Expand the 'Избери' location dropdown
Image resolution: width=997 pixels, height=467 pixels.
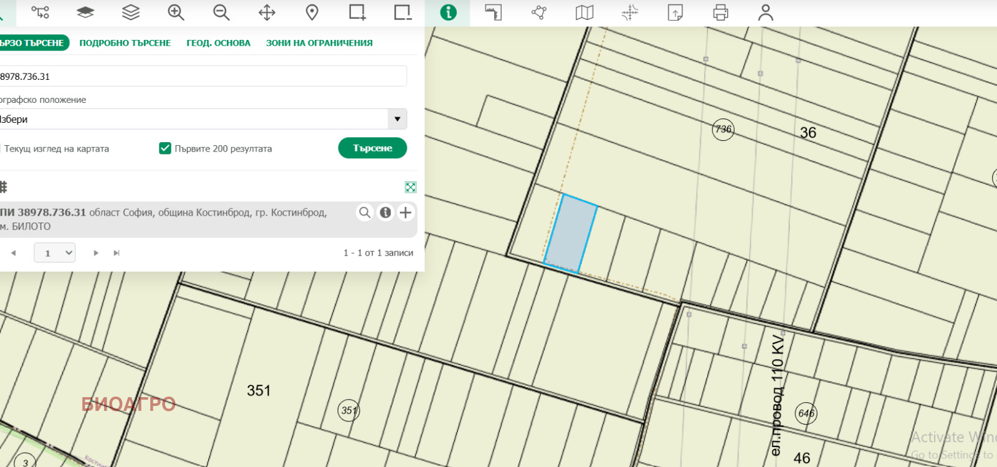397,119
